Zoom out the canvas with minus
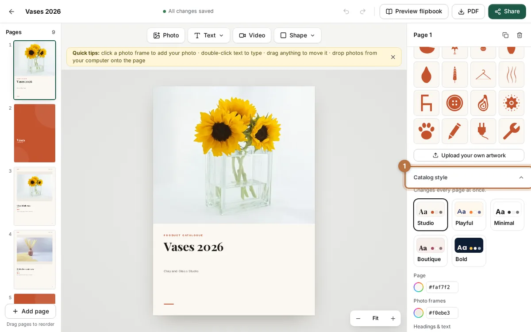Viewport: 531px width, 332px height. (358, 318)
